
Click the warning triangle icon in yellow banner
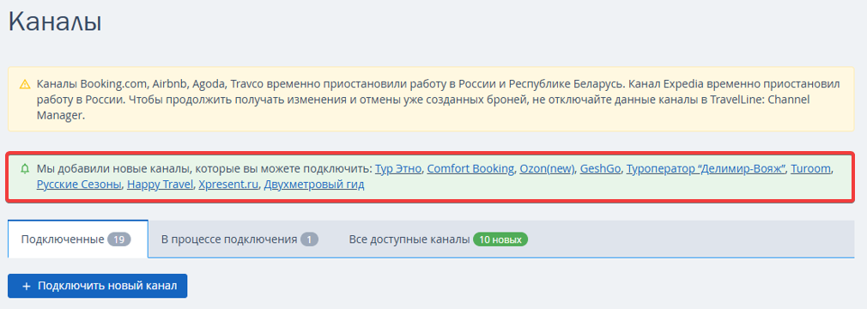click(25, 85)
